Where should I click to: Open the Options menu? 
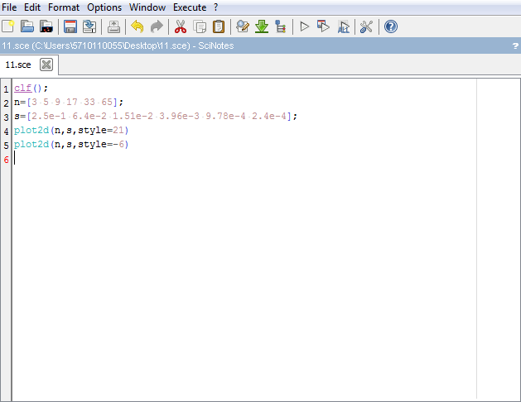104,7
